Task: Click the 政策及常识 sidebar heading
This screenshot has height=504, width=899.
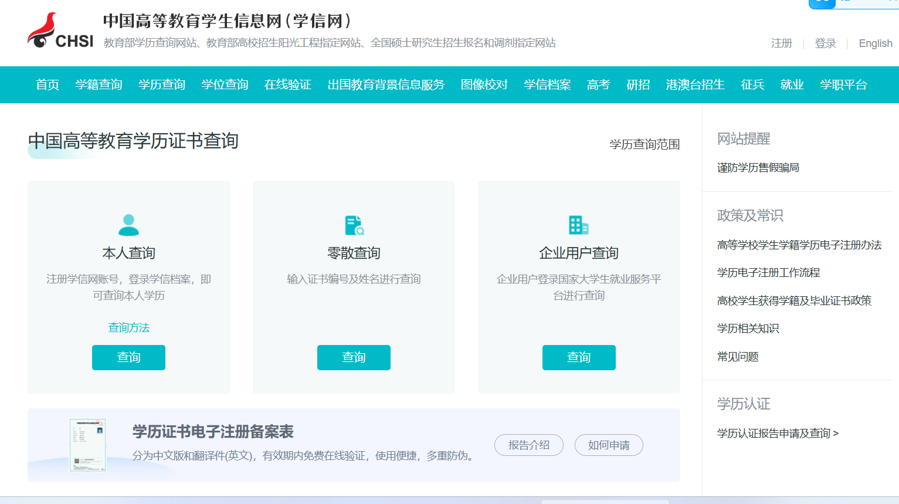Action: coord(750,215)
